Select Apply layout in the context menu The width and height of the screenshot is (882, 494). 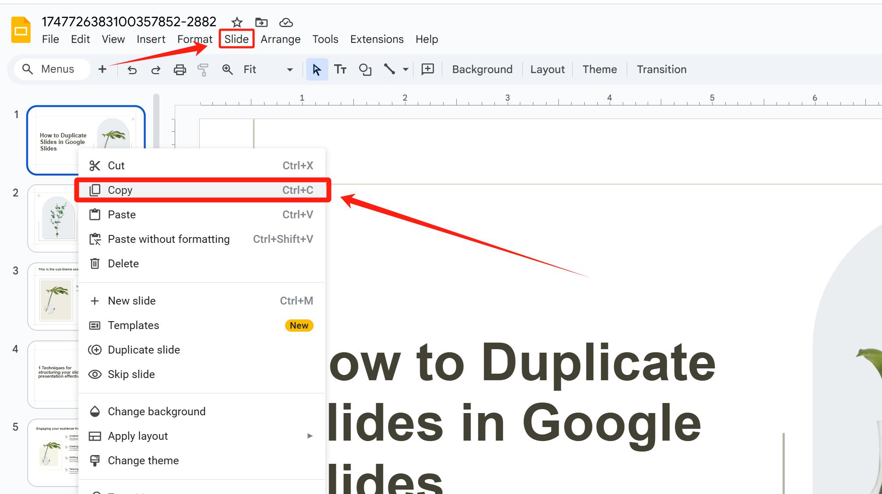coord(202,436)
